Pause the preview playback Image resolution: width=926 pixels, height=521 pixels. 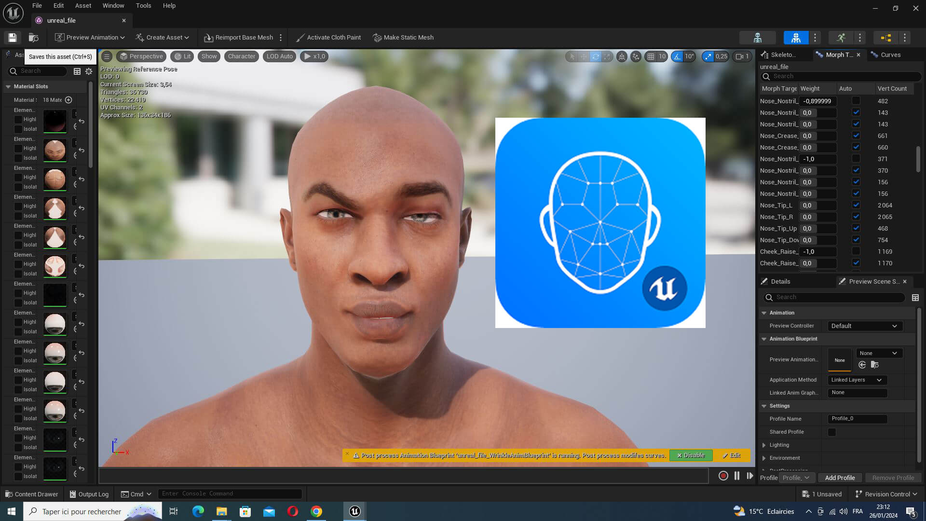[737, 476]
